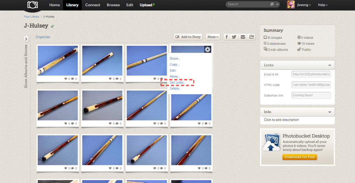Click the Add to Story button

pyautogui.click(x=188, y=37)
